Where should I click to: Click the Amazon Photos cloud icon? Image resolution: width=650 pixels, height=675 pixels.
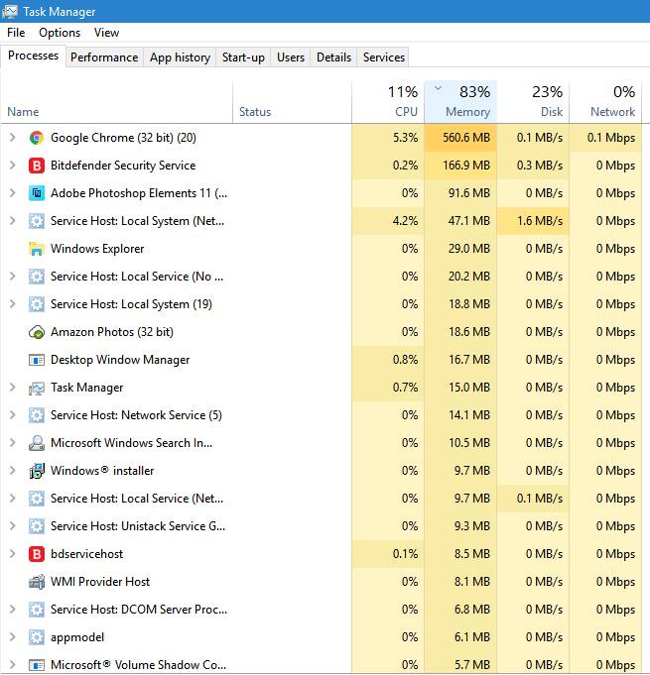pyautogui.click(x=37, y=332)
